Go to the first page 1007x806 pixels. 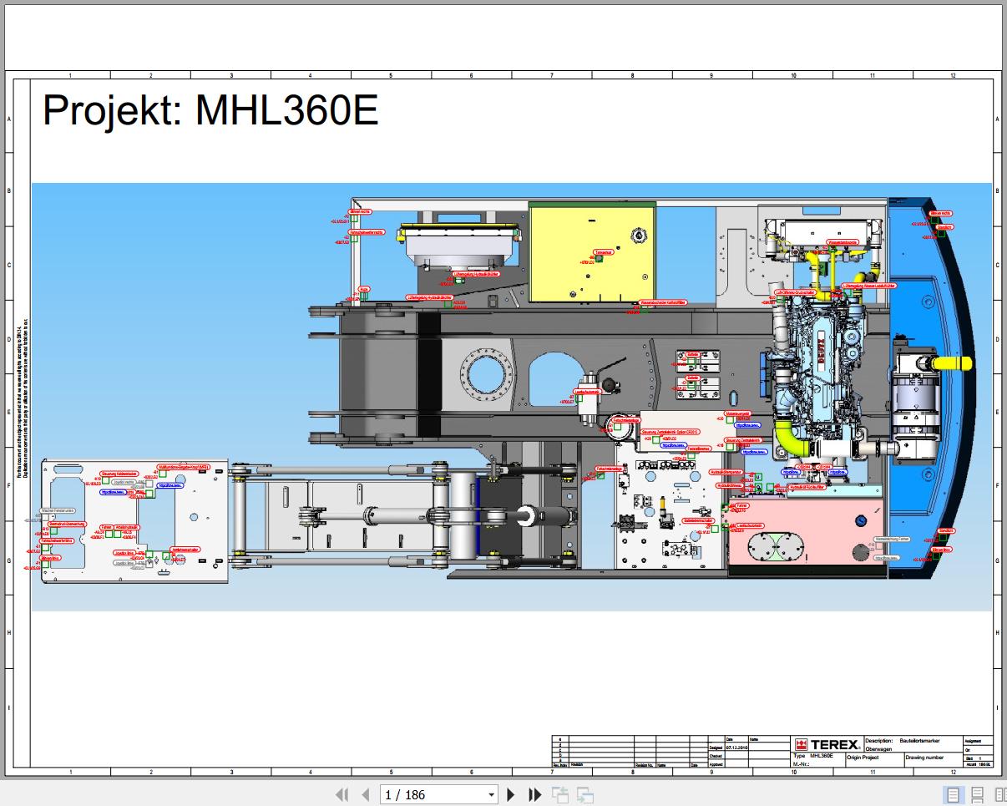(x=342, y=794)
